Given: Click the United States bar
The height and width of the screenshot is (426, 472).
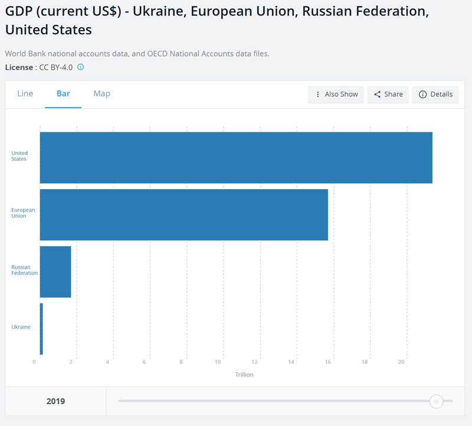Looking at the screenshot, I should tap(236, 158).
